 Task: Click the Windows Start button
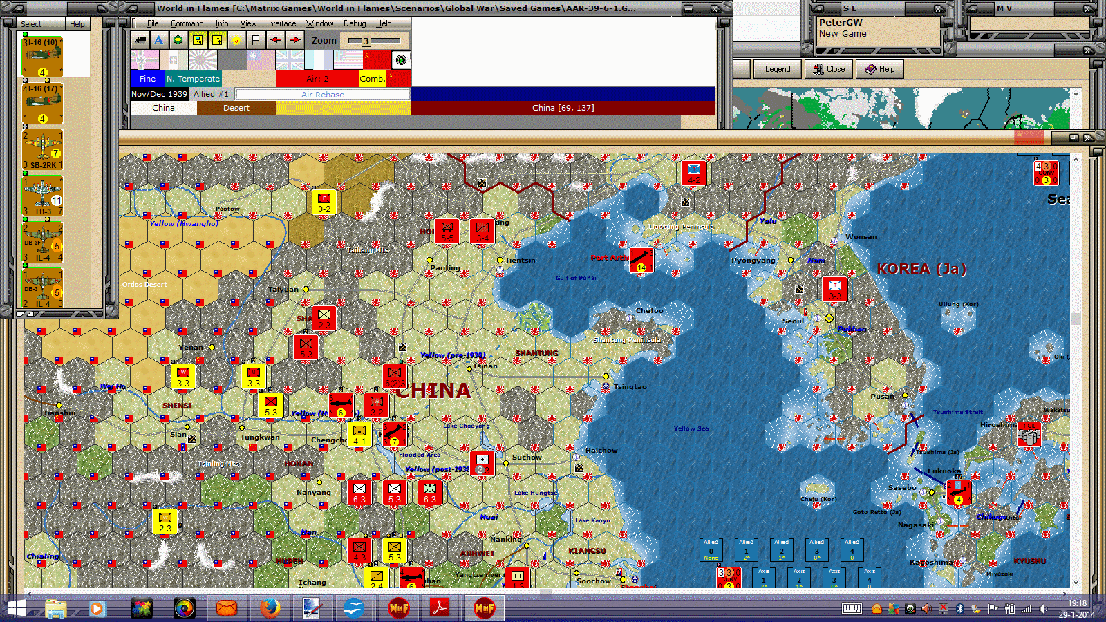16,608
